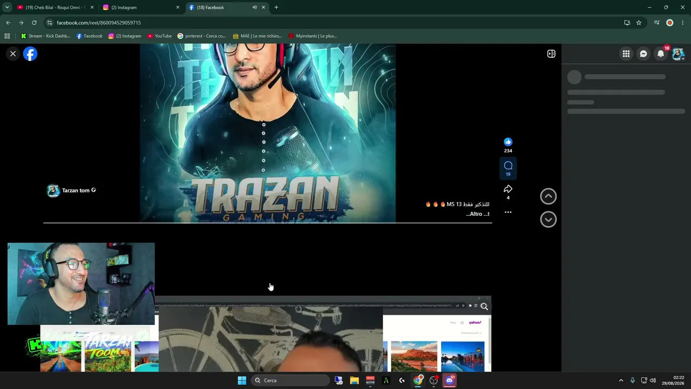
Task: Like the reel with the thumbs-up icon
Action: pos(508,142)
